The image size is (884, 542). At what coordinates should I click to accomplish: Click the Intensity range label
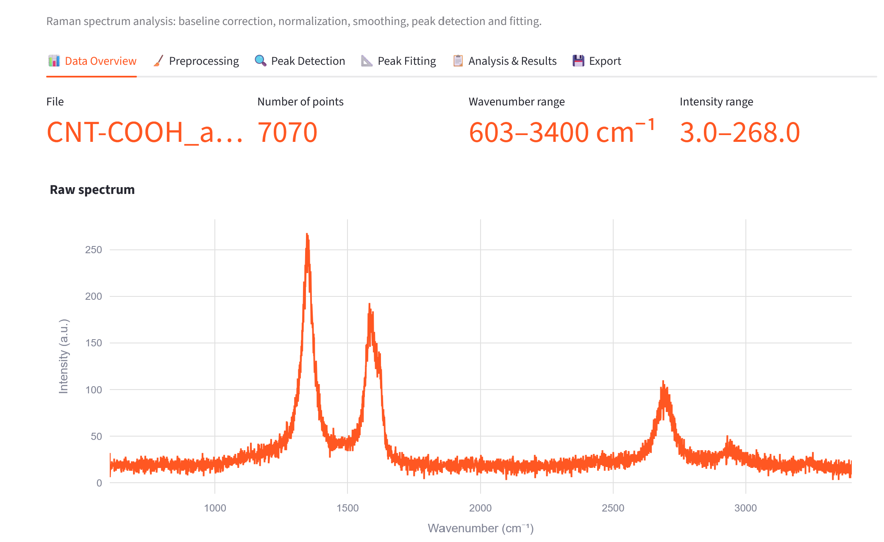coord(717,102)
